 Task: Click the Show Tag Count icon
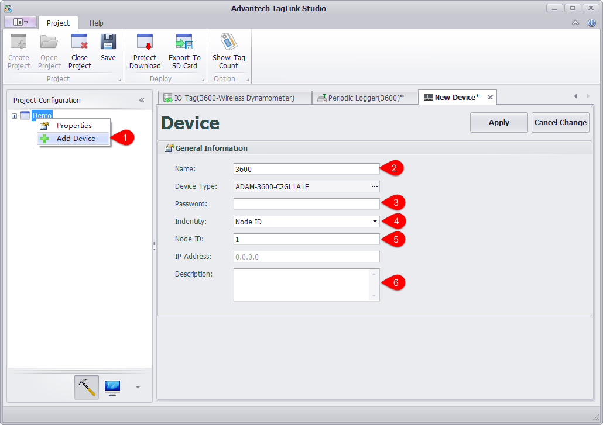point(228,43)
